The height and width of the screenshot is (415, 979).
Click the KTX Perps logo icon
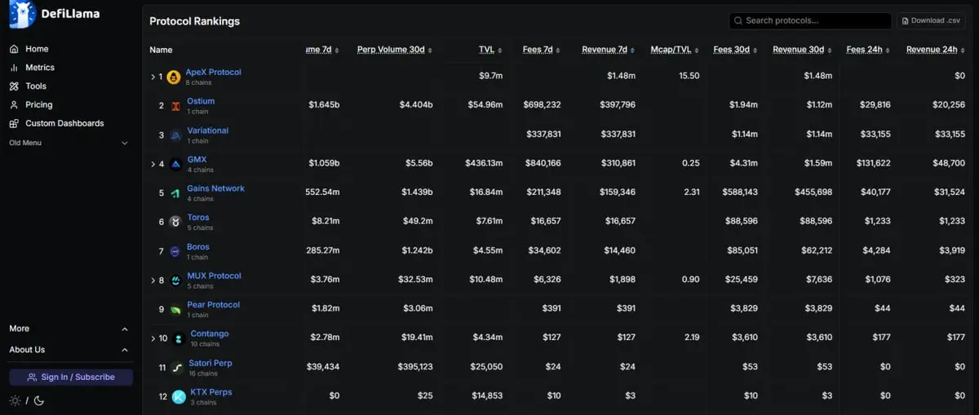tap(179, 397)
